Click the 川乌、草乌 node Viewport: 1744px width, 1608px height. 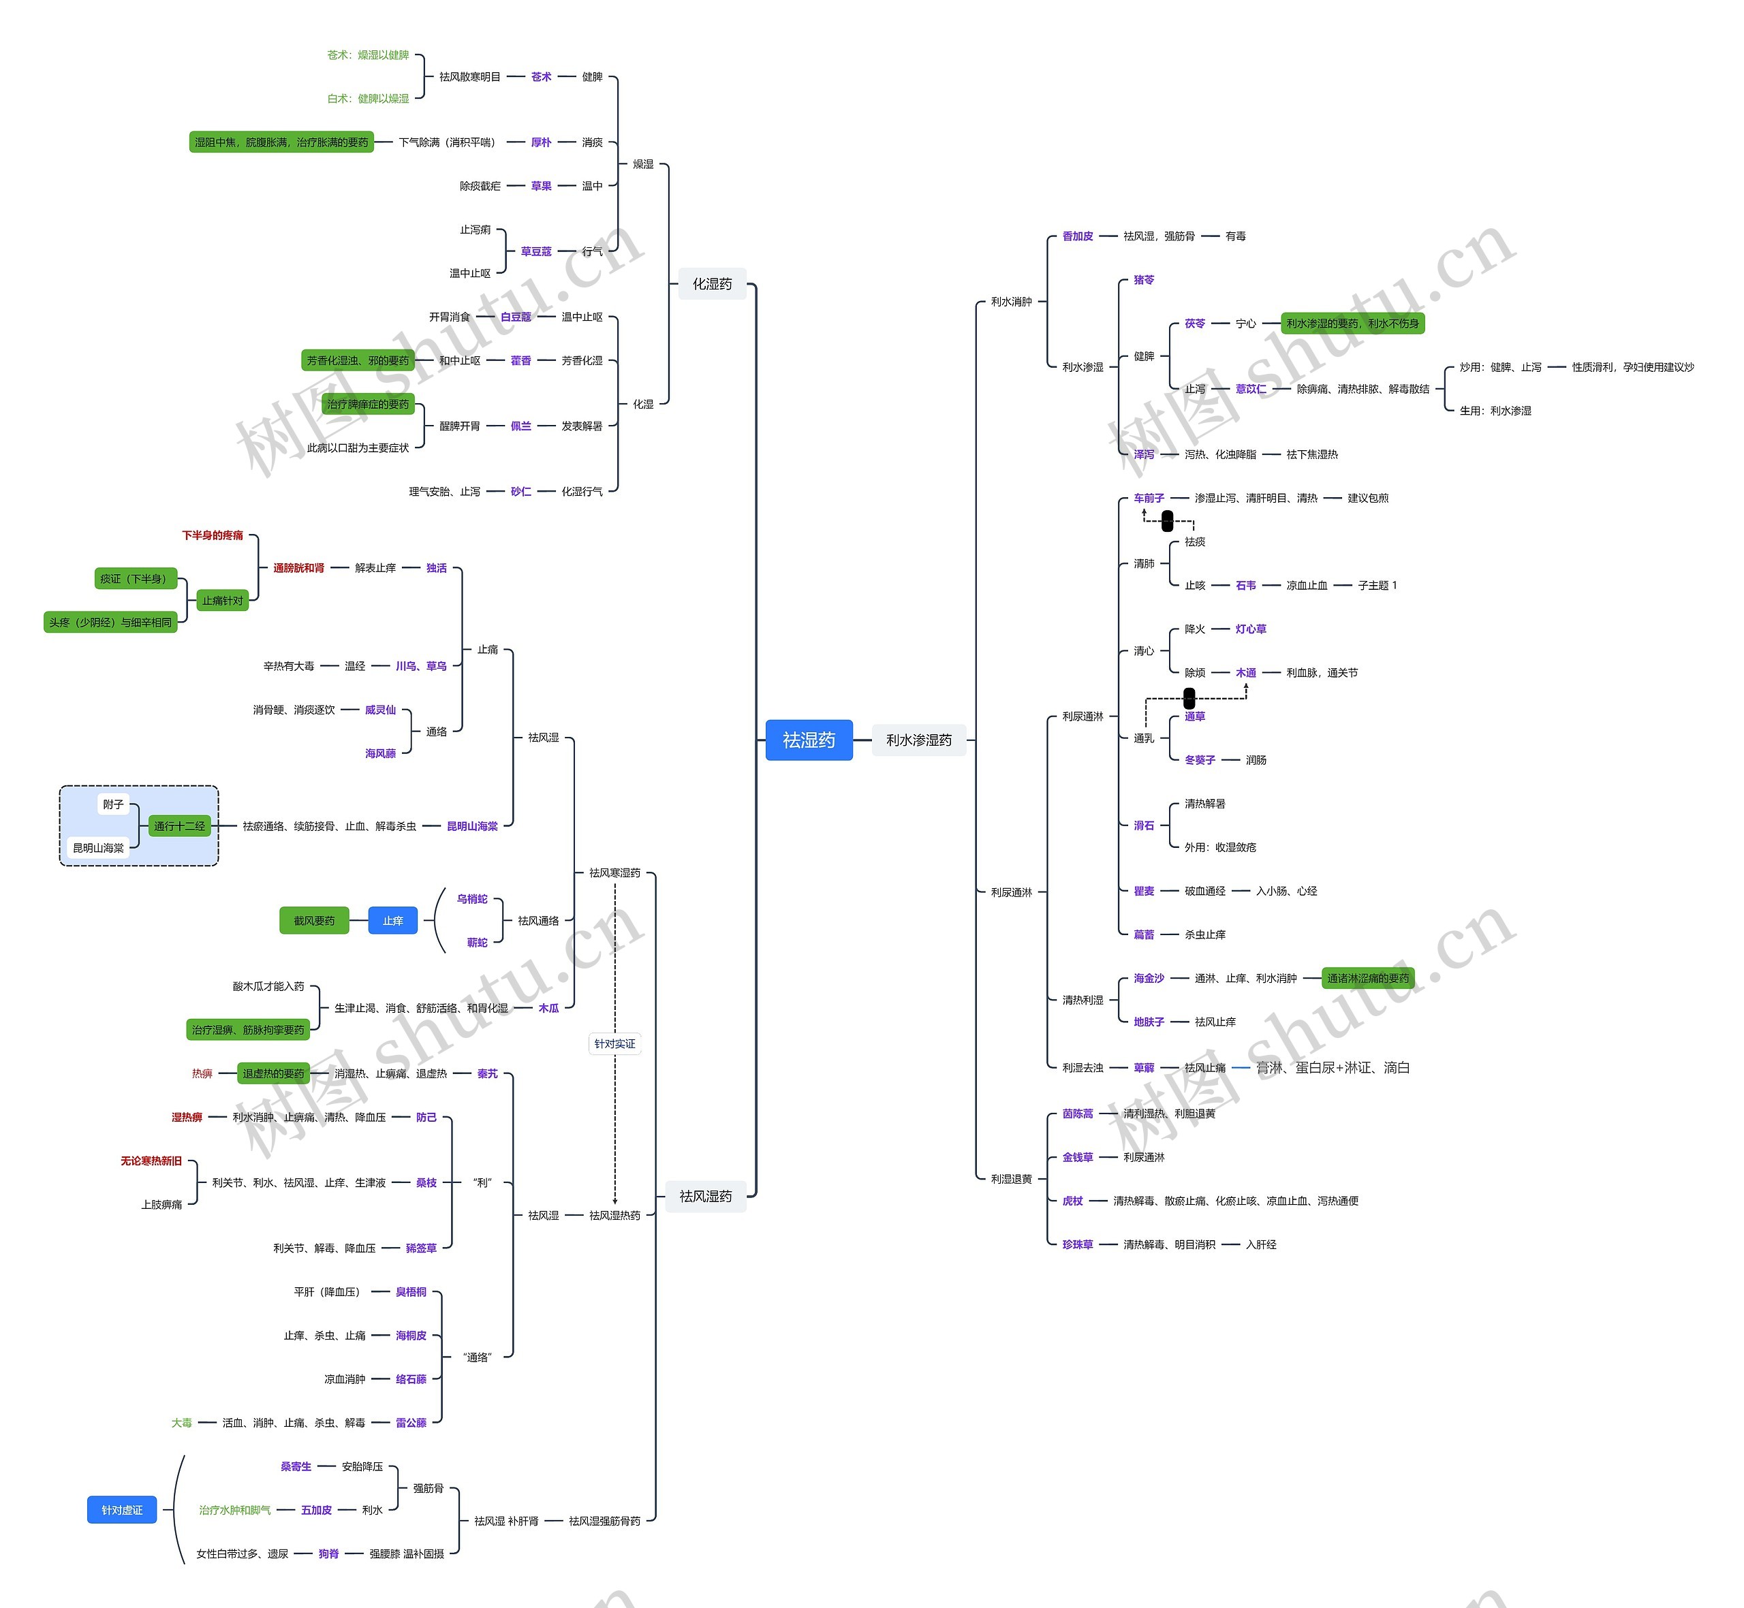tap(421, 665)
